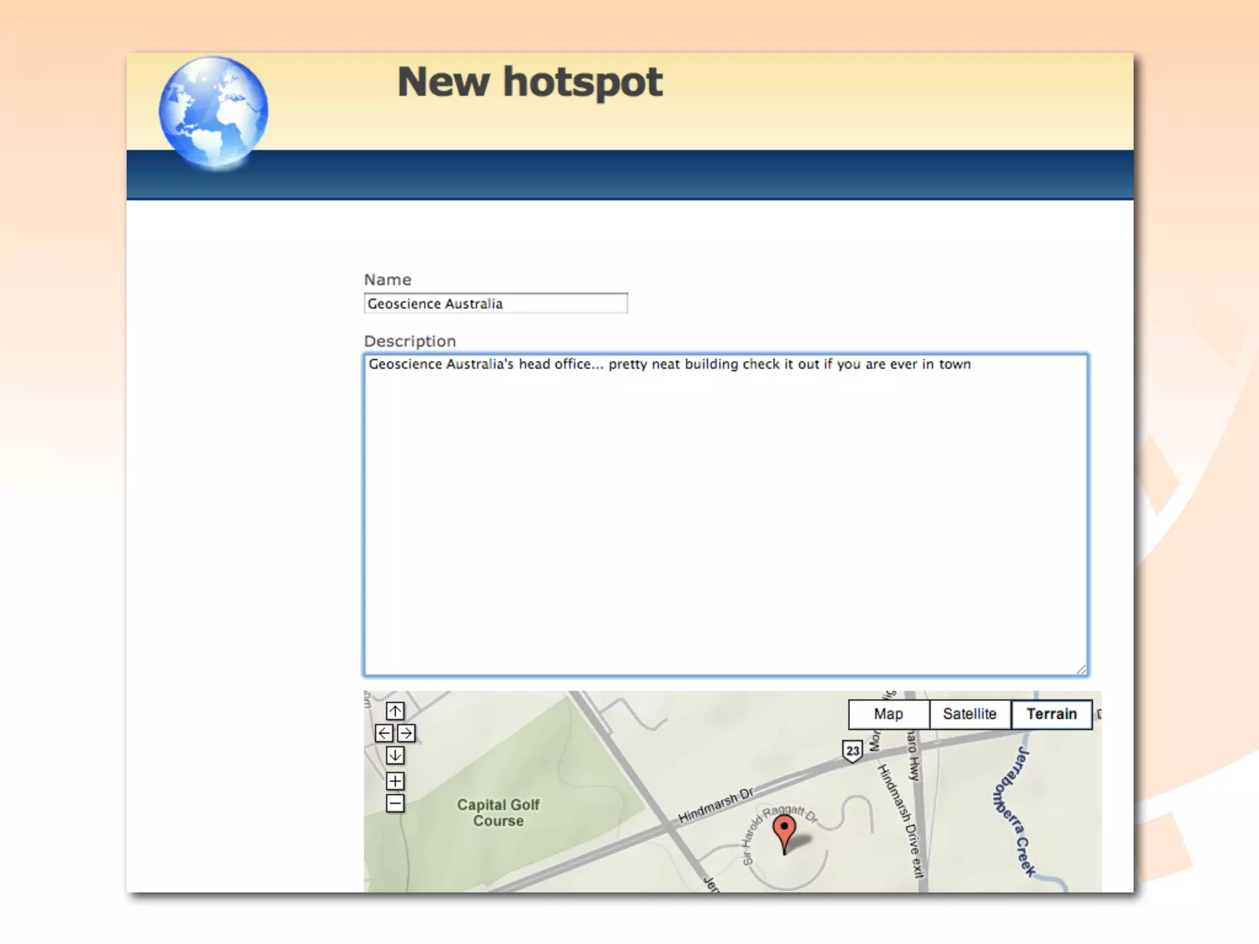The image size is (1259, 944).
Task: Select the Terrain map view
Action: [x=1051, y=714]
